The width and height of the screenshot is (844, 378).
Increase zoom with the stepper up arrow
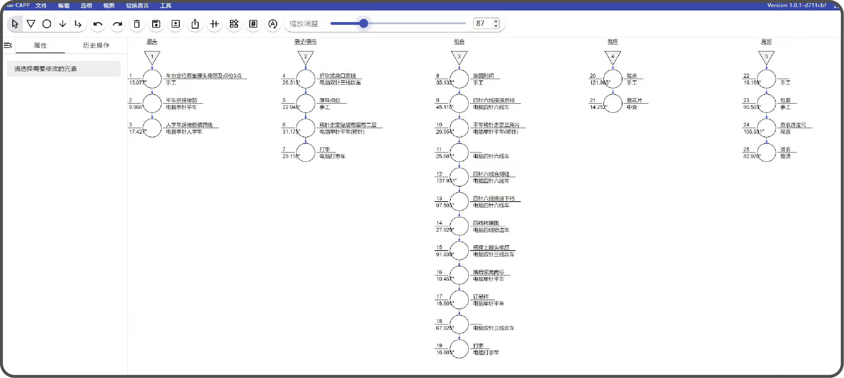click(496, 21)
